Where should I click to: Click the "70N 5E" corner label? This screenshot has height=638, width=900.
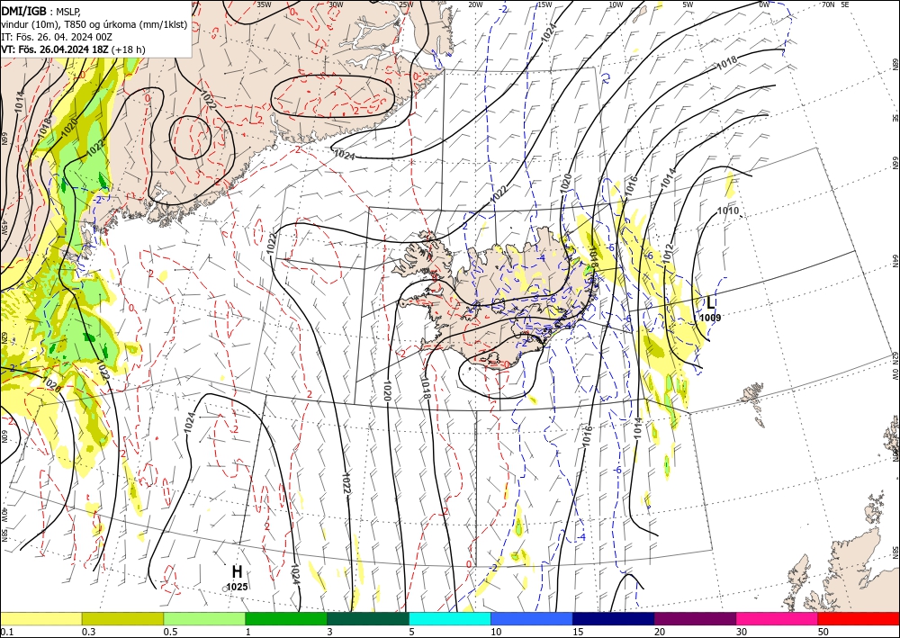(x=835, y=4)
